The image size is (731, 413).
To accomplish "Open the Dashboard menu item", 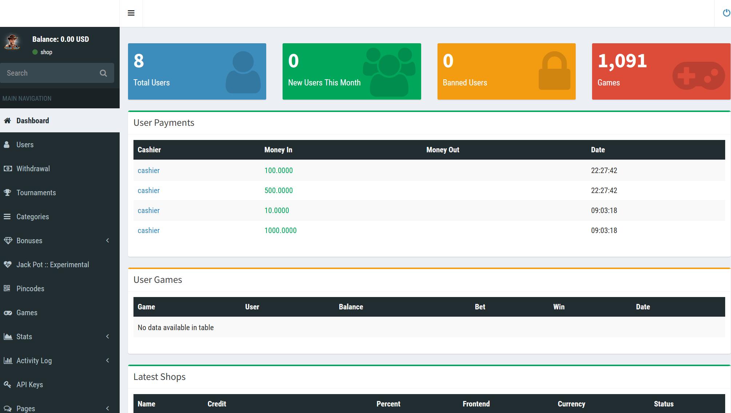I will 60,121.
